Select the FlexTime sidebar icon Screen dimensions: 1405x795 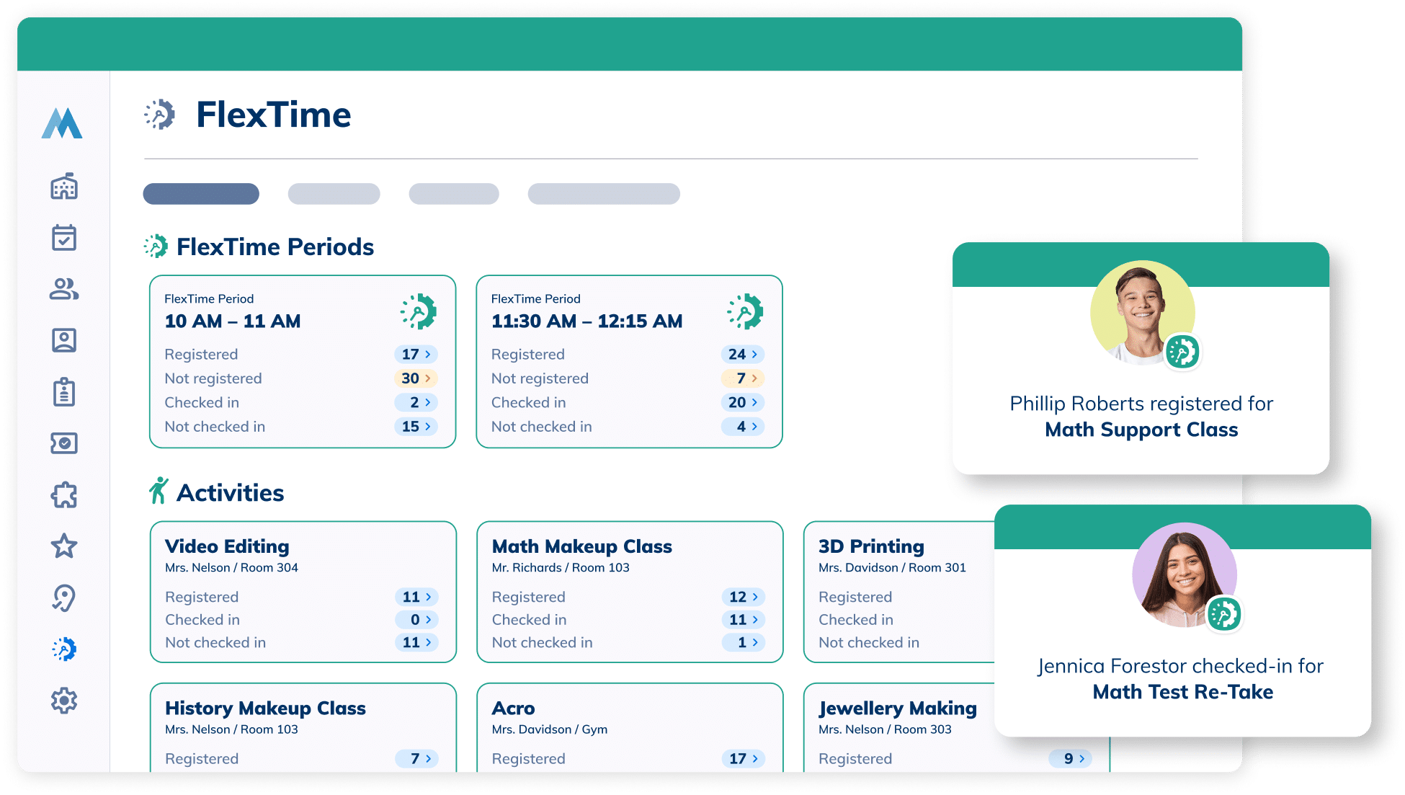(x=64, y=649)
